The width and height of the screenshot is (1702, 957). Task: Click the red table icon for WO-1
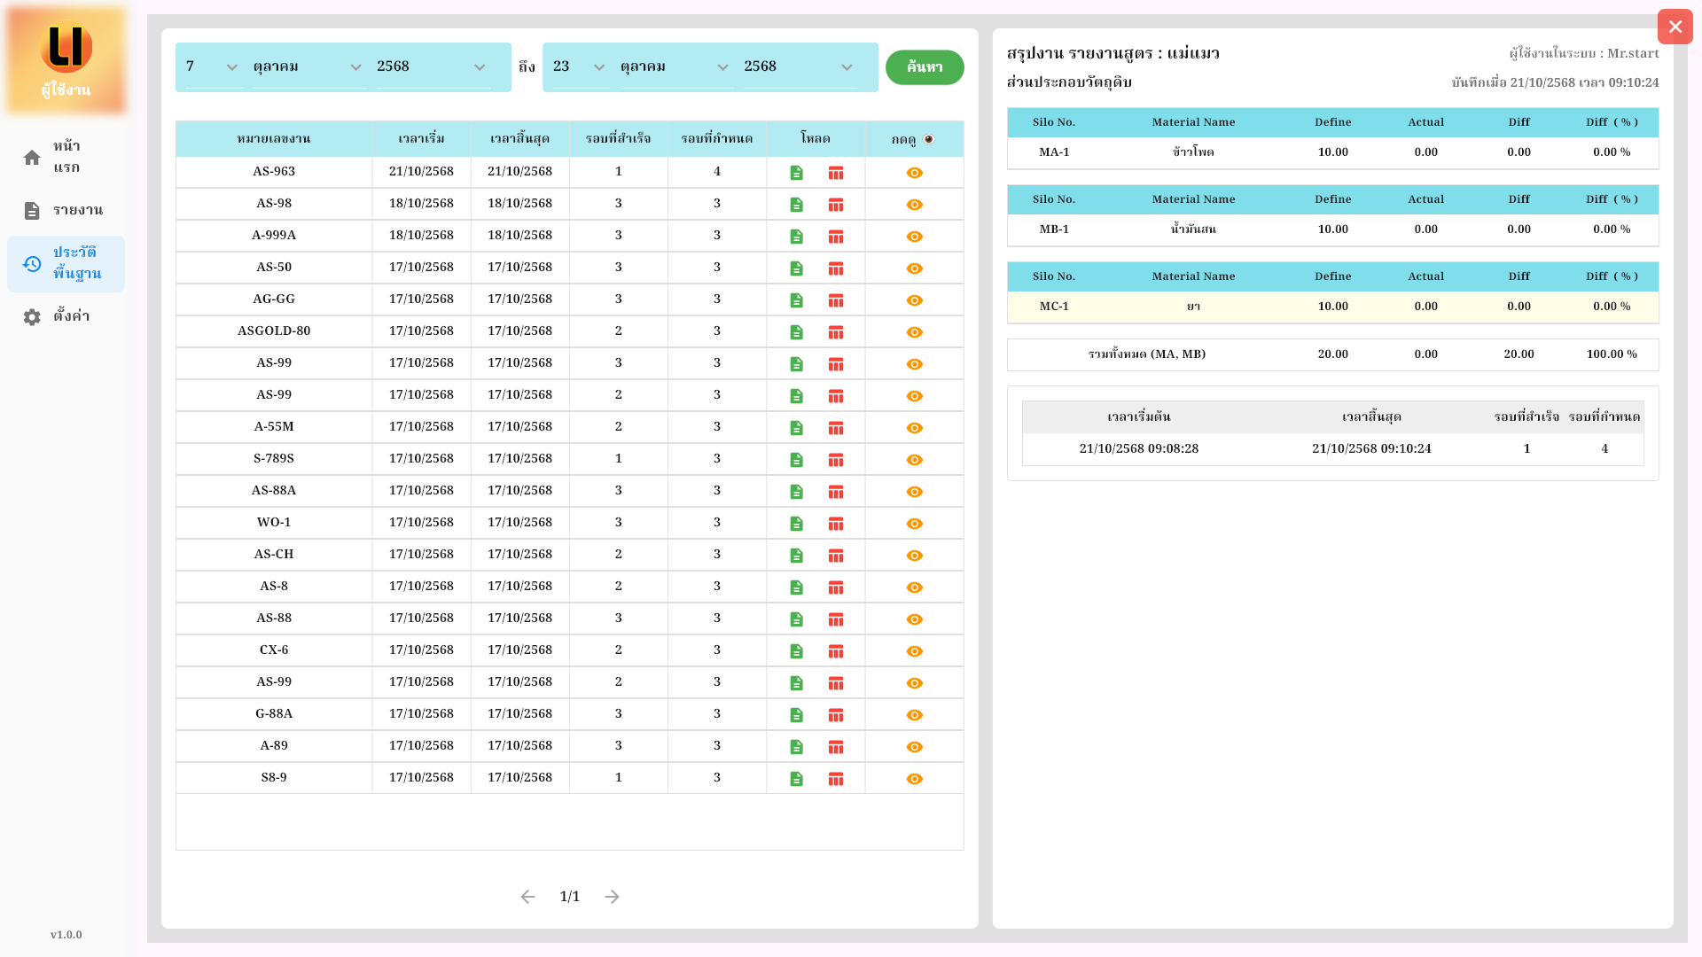coord(835,524)
